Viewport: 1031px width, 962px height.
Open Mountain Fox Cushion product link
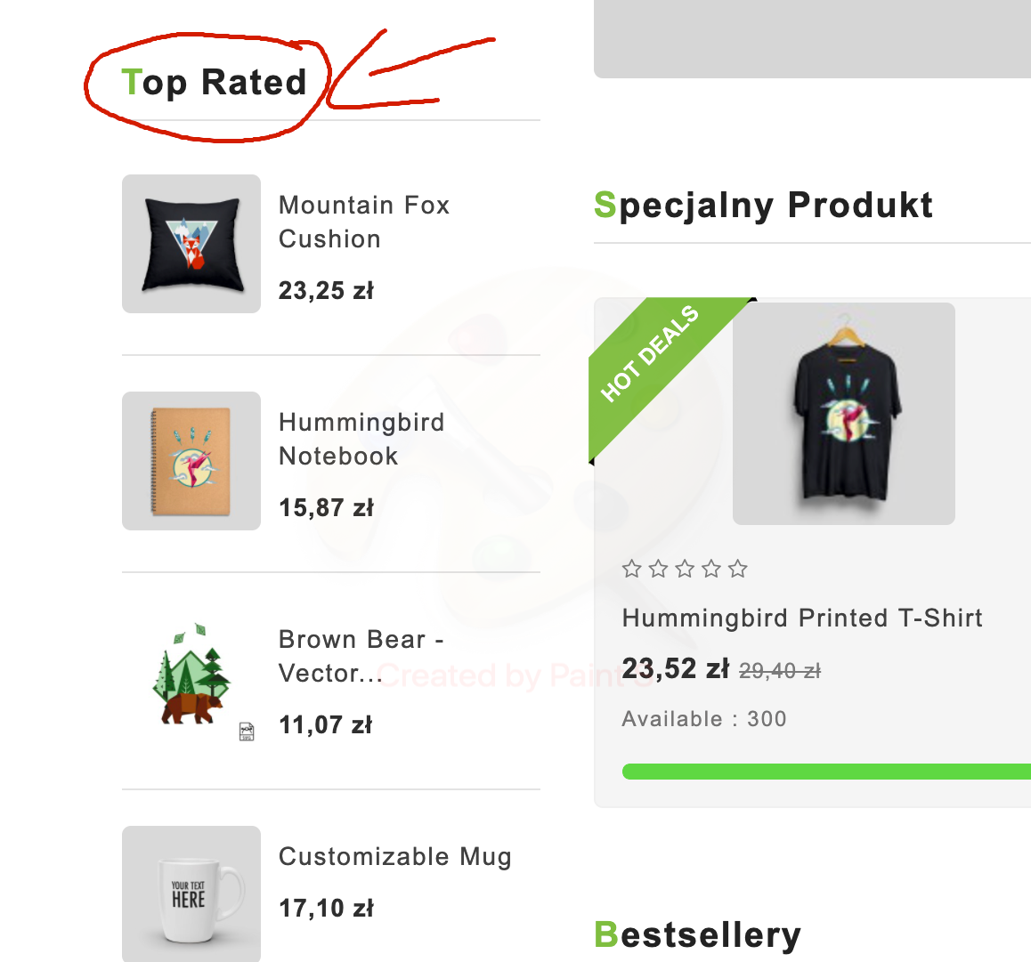tap(363, 222)
